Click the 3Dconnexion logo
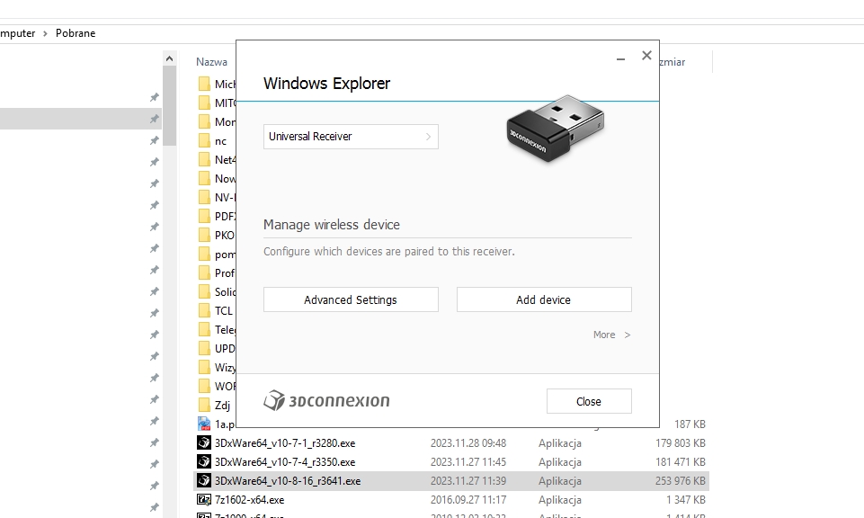The image size is (864, 518). tap(326, 400)
